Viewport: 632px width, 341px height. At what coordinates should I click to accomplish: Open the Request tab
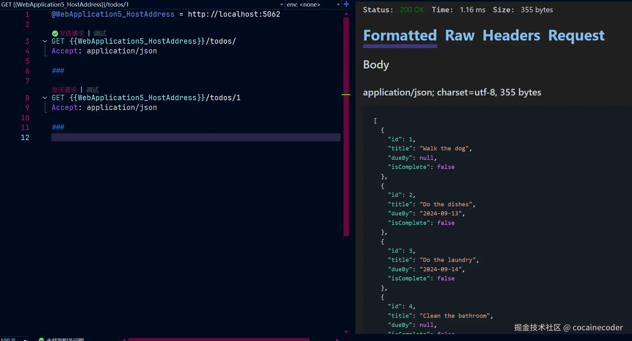click(576, 35)
